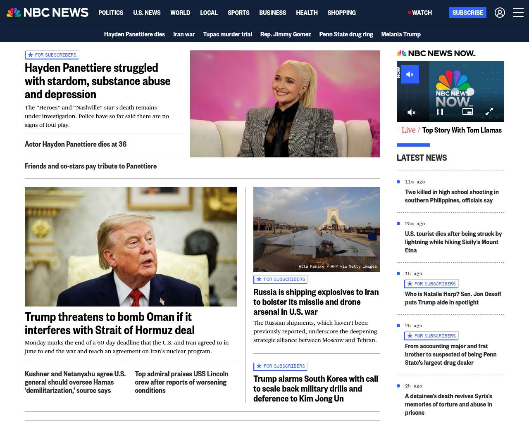Screen dimensions: 529x423
Task: Read the Hayden Panettiere struggled with stardom headline
Action: tap(98, 81)
